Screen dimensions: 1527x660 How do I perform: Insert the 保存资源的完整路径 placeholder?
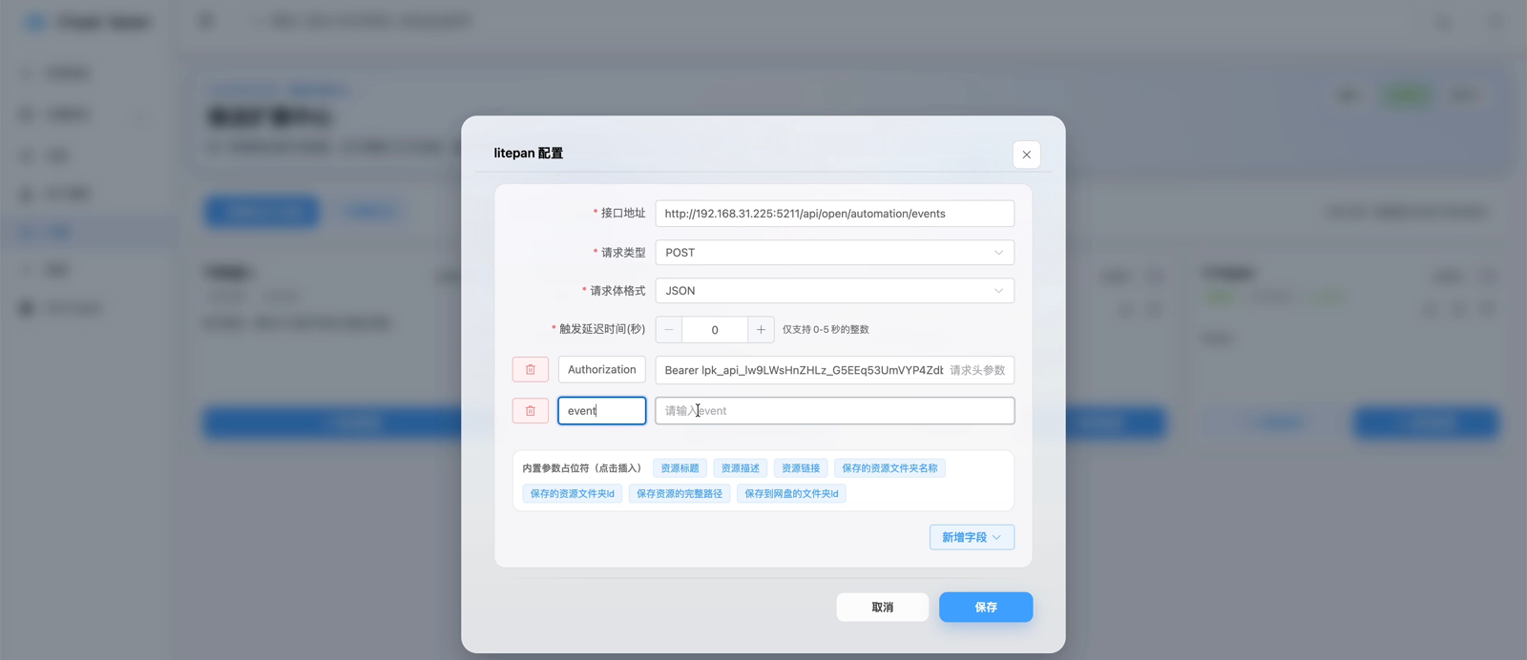pyautogui.click(x=680, y=494)
